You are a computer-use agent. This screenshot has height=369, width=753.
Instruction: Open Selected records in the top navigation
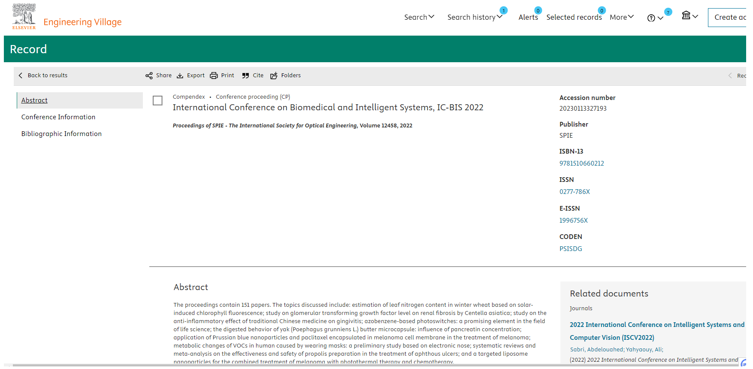coord(574,17)
